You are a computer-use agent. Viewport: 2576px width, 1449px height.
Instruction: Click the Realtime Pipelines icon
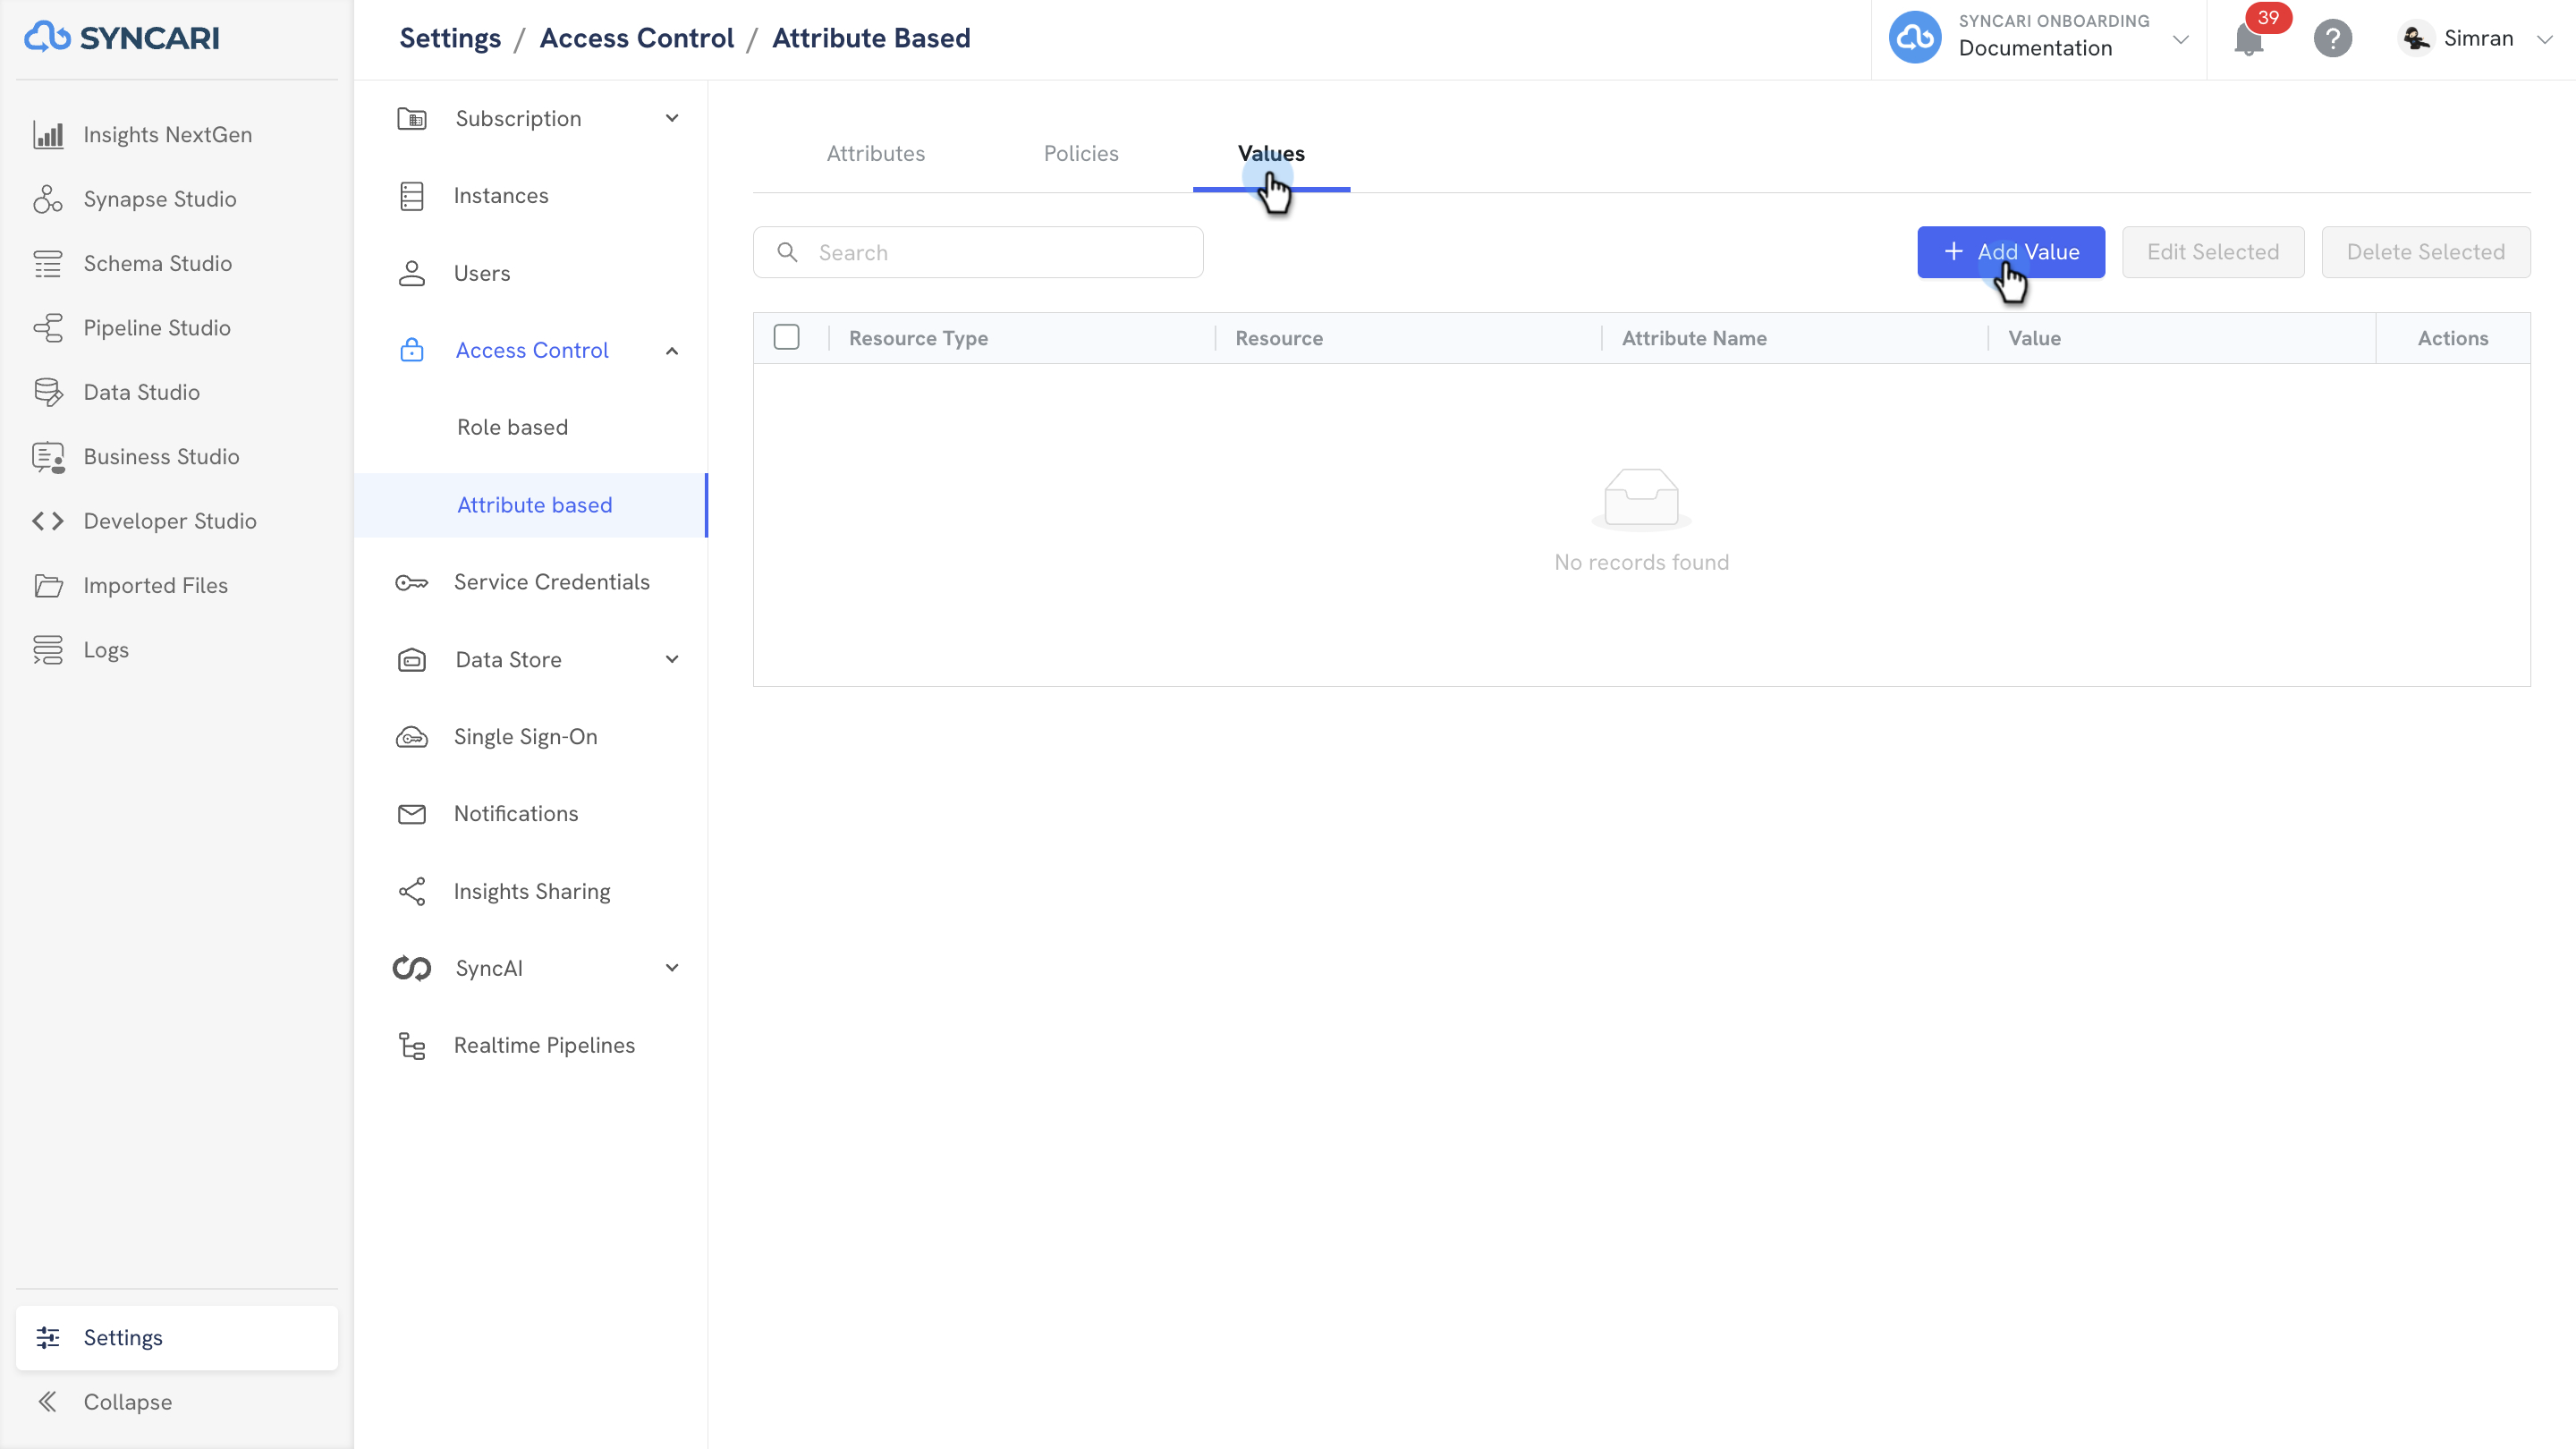click(412, 1046)
